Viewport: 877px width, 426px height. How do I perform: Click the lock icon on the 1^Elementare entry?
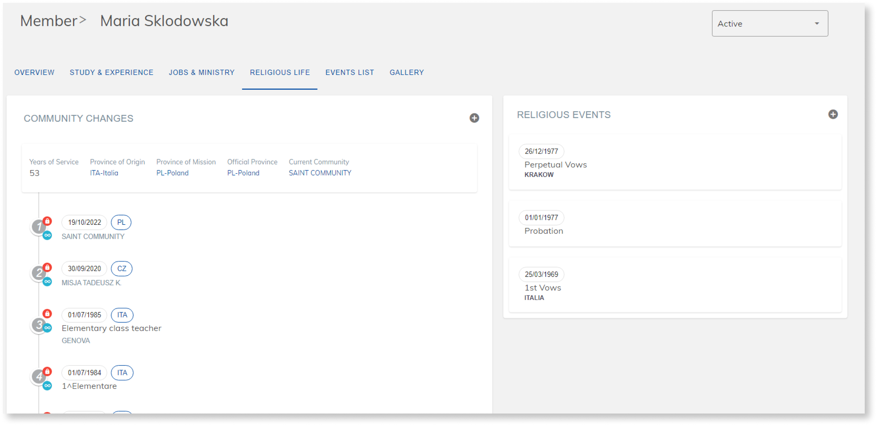[x=48, y=372]
